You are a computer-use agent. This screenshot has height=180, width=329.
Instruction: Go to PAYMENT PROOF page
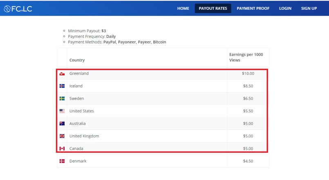point(253,9)
